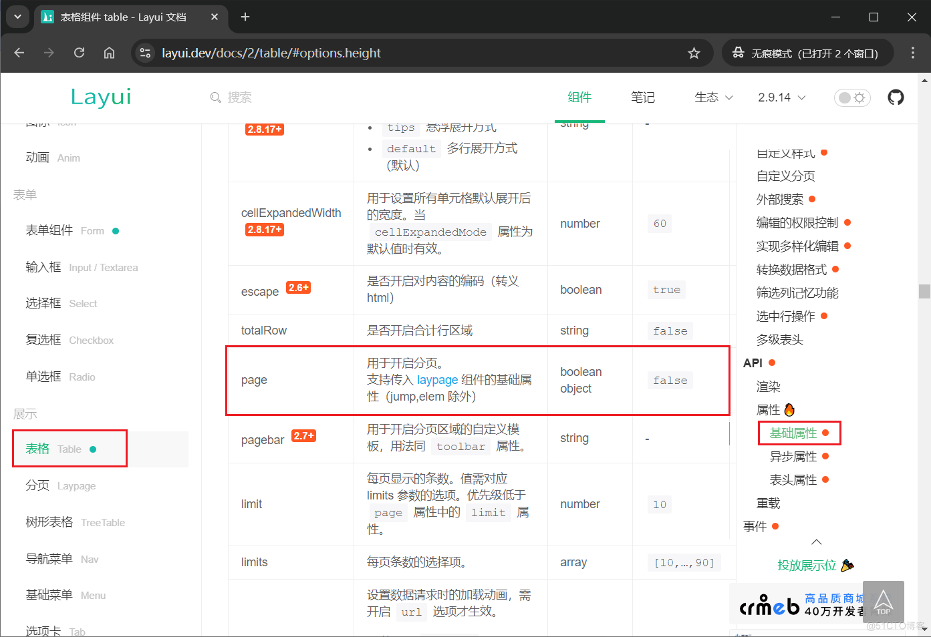Expand the 生态 dropdown menu
This screenshot has height=637, width=931.
[713, 97]
